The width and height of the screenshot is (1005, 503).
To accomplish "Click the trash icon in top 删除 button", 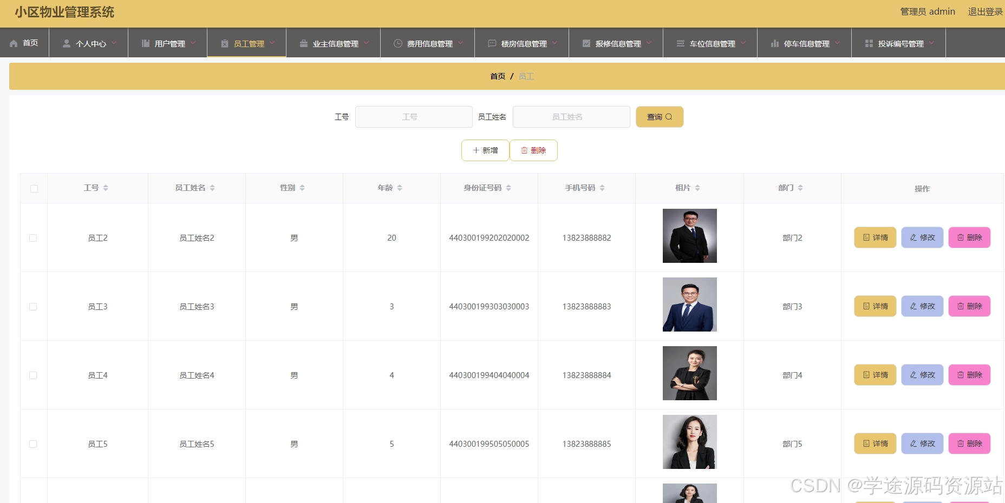I will pyautogui.click(x=524, y=150).
